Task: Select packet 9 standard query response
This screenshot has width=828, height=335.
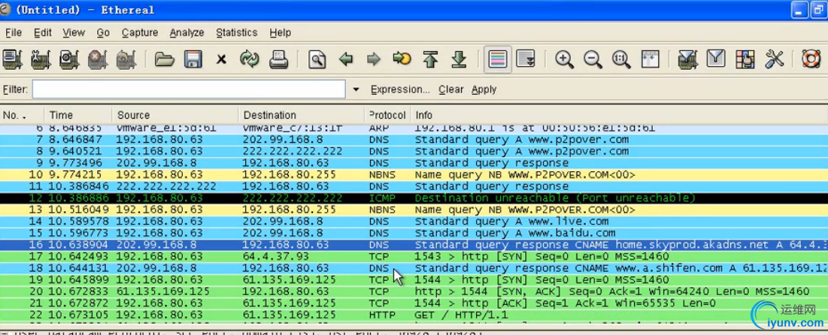Action: point(414,163)
